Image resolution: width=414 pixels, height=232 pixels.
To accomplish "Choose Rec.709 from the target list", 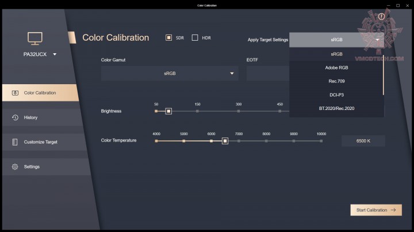I will [336, 81].
